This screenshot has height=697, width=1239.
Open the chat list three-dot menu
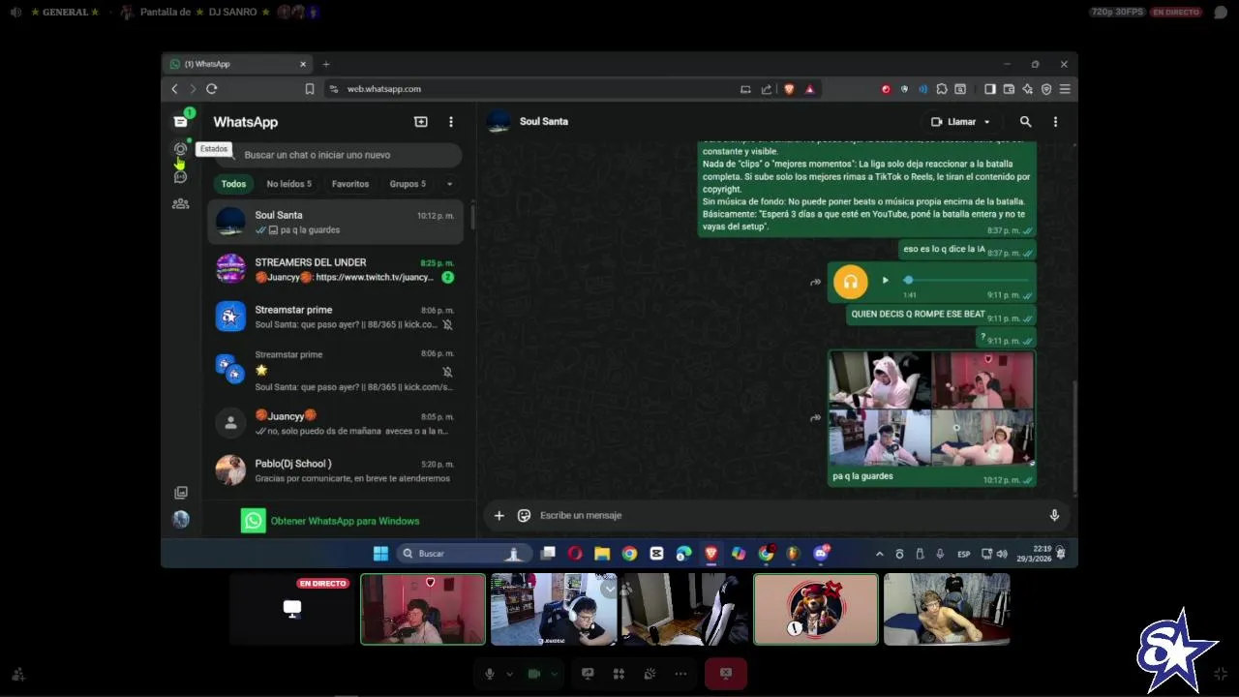[x=450, y=122]
